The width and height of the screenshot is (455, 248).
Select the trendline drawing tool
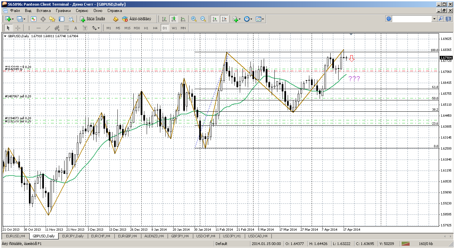pos(48,28)
